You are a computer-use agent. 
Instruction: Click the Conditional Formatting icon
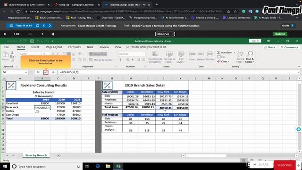[155, 54]
